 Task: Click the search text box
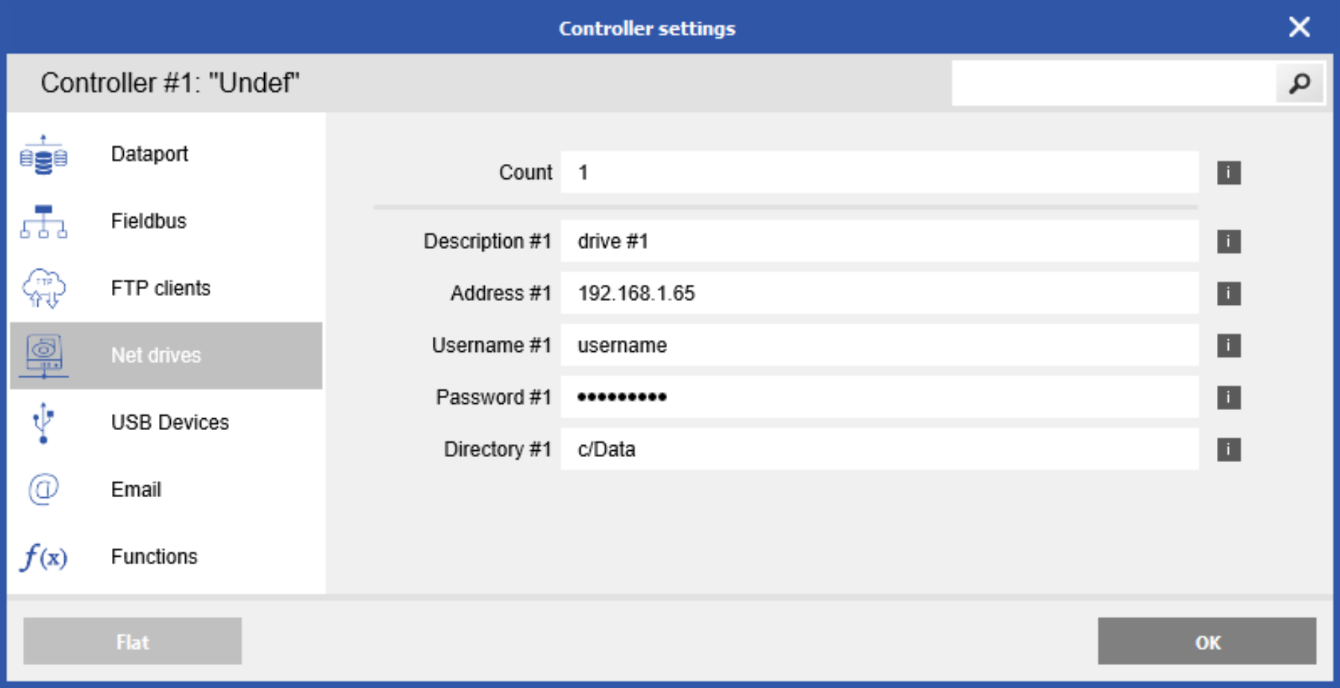(1114, 83)
